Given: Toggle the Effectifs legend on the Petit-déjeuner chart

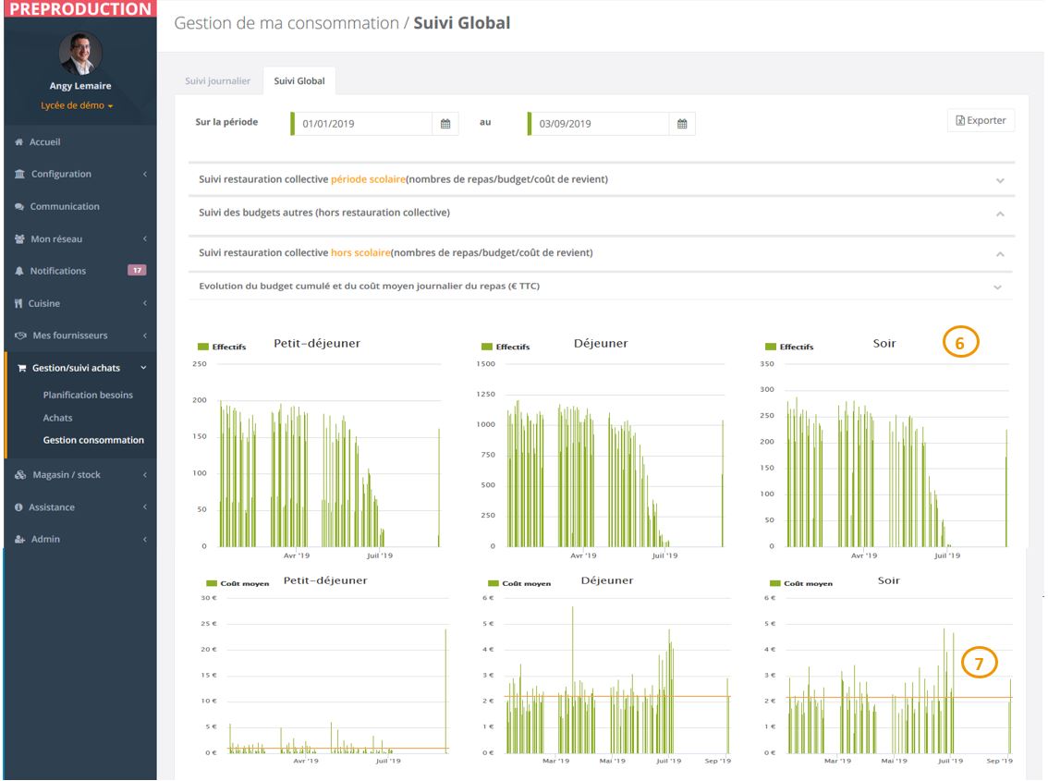Looking at the screenshot, I should (222, 347).
